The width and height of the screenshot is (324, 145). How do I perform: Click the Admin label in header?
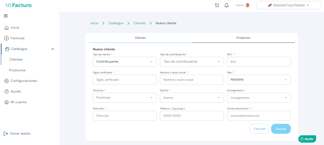click(x=240, y=5)
